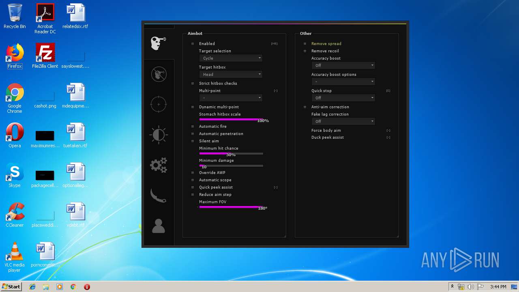The height and width of the screenshot is (292, 519).
Task: Open the player list tab icon
Action: 159,225
